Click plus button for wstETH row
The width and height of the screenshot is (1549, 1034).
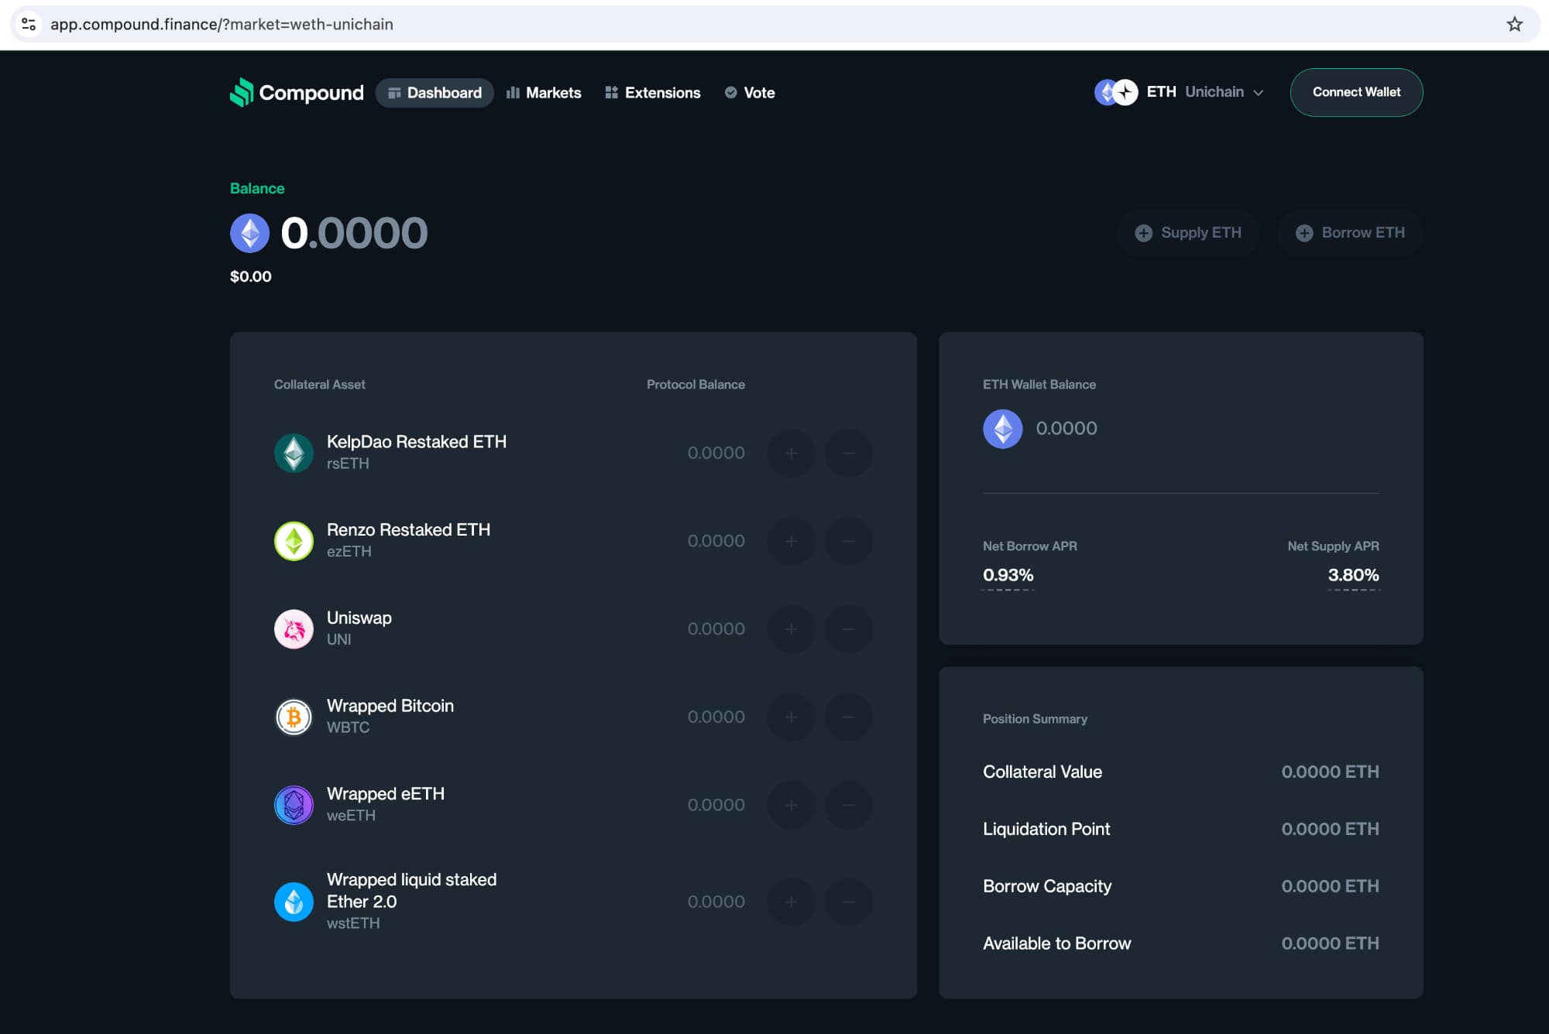pos(791,902)
